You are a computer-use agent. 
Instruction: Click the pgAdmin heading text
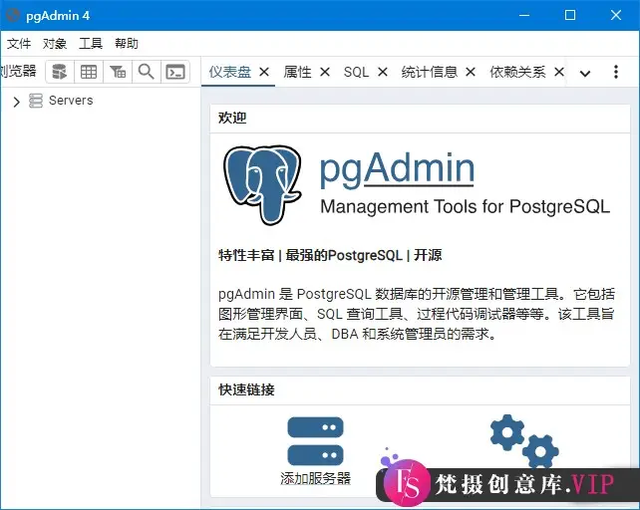(397, 169)
